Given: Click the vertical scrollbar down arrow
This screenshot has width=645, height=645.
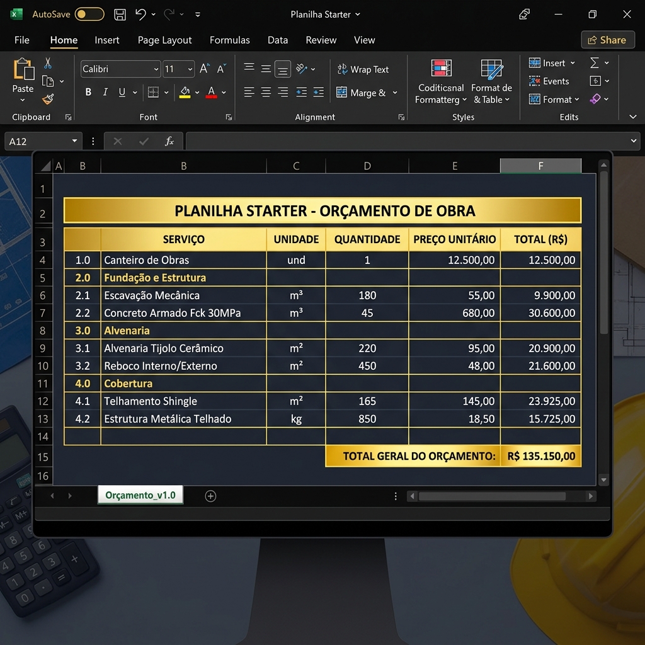Looking at the screenshot, I should pyautogui.click(x=603, y=479).
